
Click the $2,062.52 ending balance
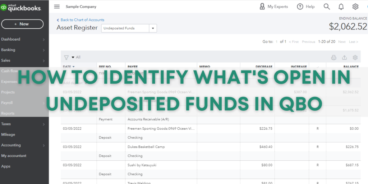point(348,27)
